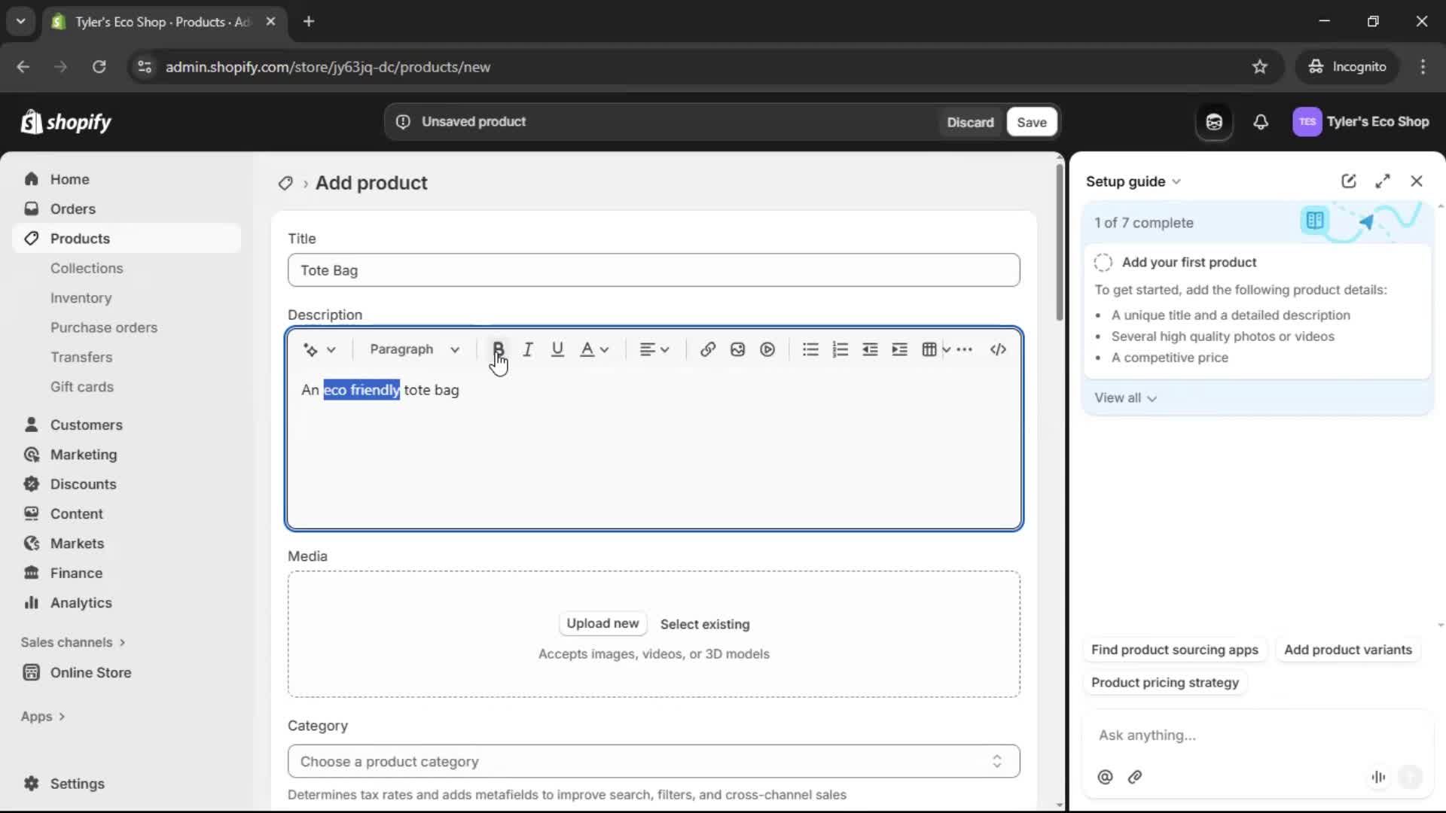The image size is (1446, 813).
Task: Click 'Product pricing strategy' suggestion
Action: coord(1164,683)
